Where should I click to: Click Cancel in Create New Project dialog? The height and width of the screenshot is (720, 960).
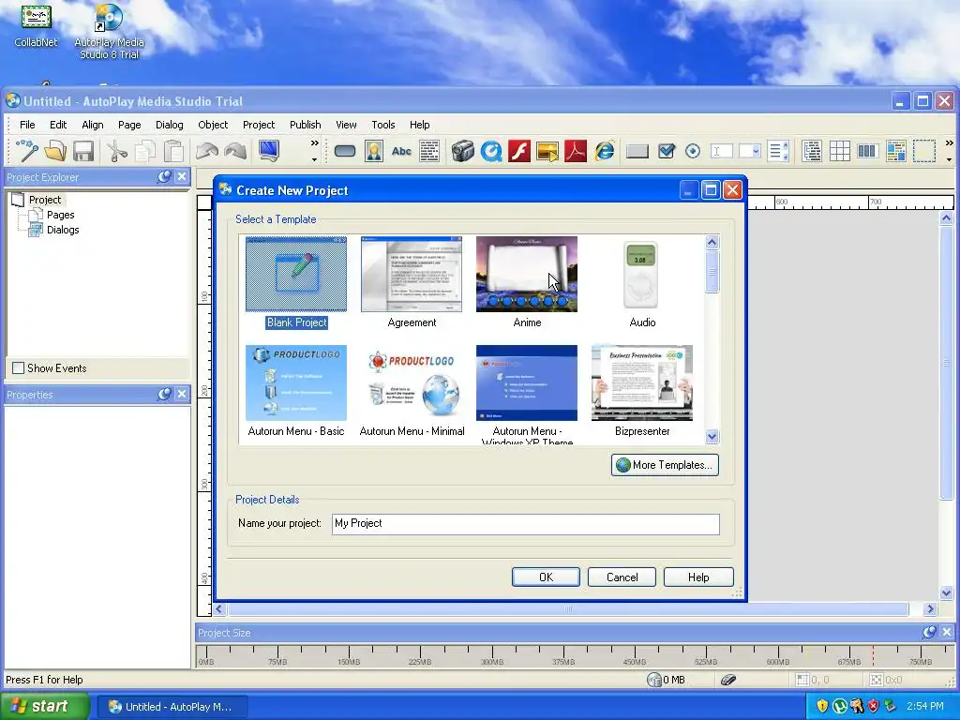click(622, 577)
